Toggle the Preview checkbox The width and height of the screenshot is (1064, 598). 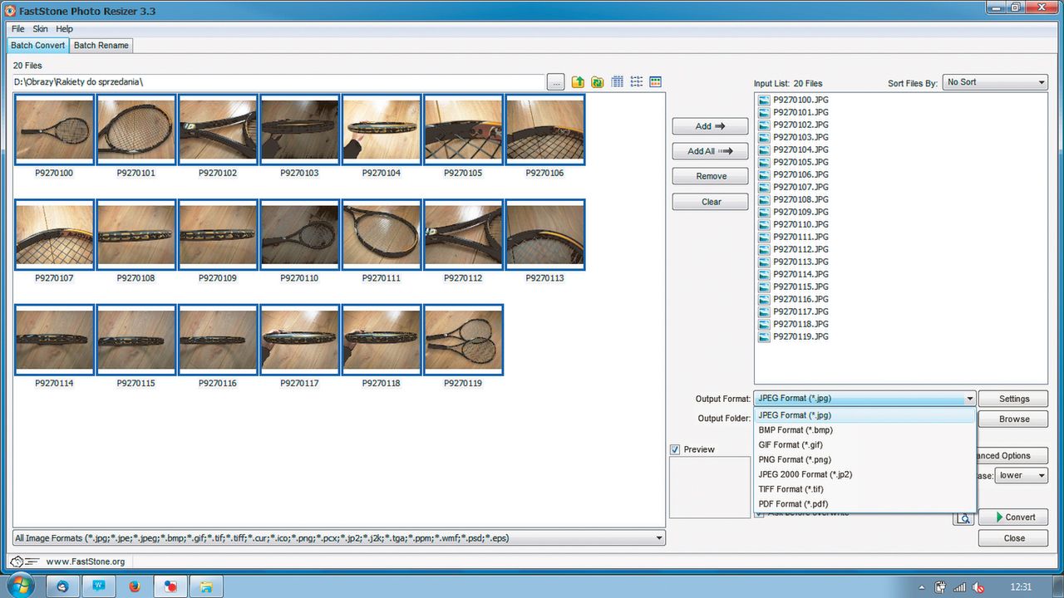coord(675,449)
